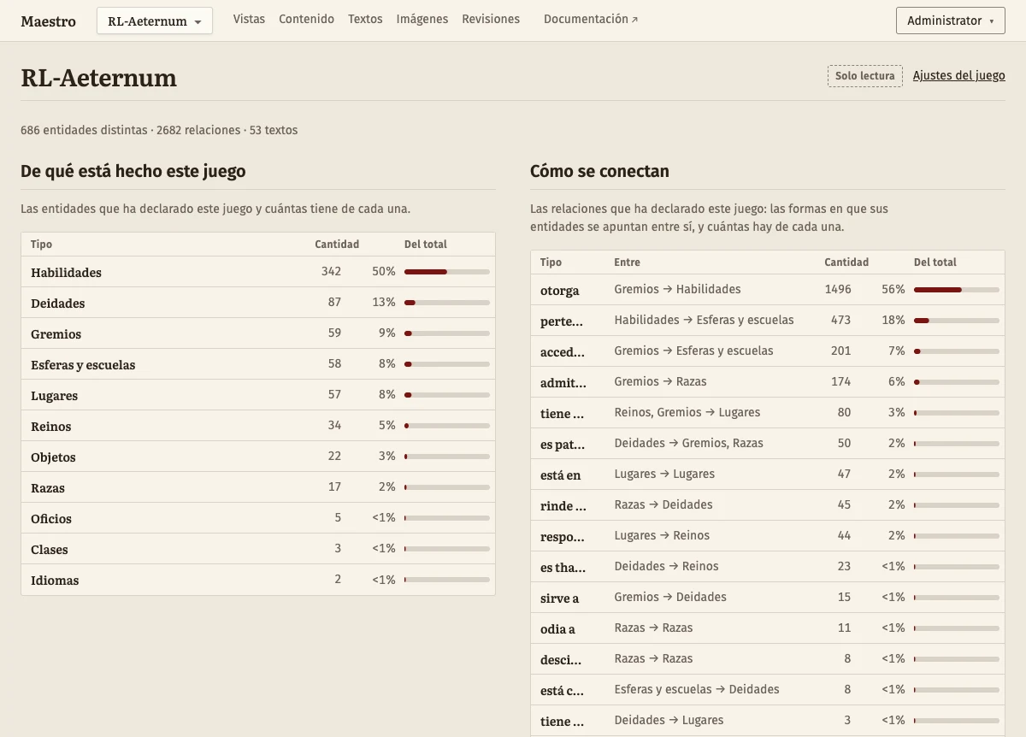Open Imágenes in the top navigation

tap(422, 19)
